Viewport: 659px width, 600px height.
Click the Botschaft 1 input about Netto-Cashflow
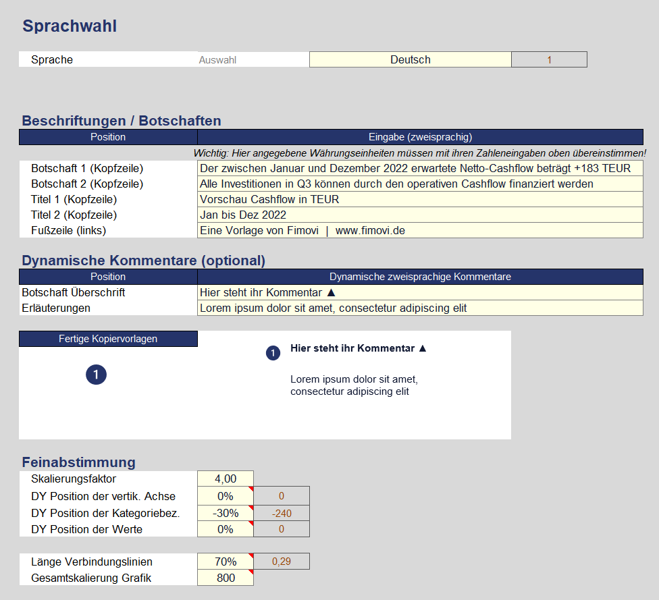pyautogui.click(x=420, y=169)
